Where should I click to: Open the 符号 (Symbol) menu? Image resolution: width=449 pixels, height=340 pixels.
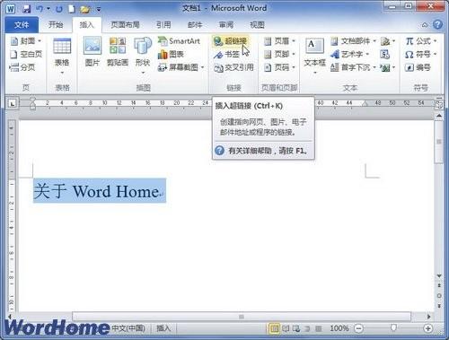coord(420,54)
